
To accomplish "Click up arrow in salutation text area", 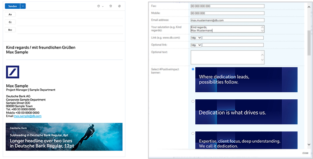I will click(263, 27).
